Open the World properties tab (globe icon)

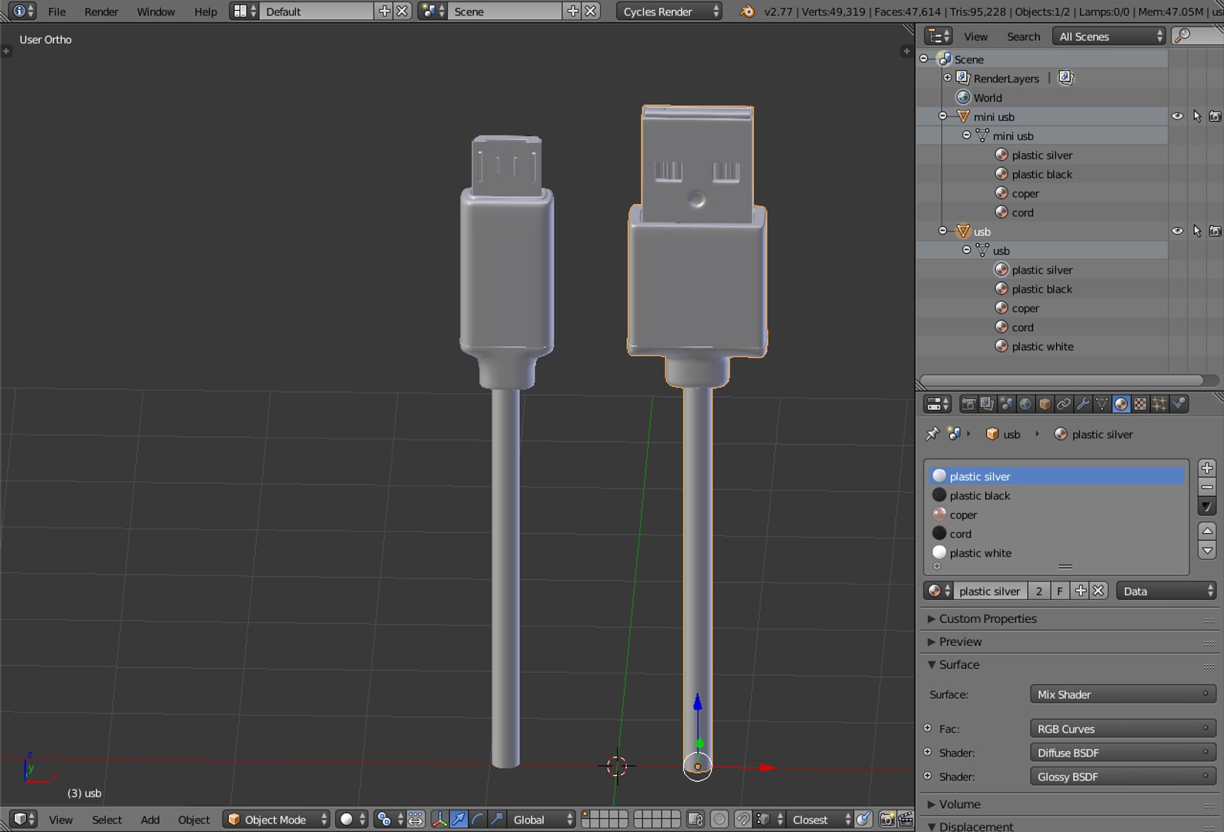[1025, 404]
